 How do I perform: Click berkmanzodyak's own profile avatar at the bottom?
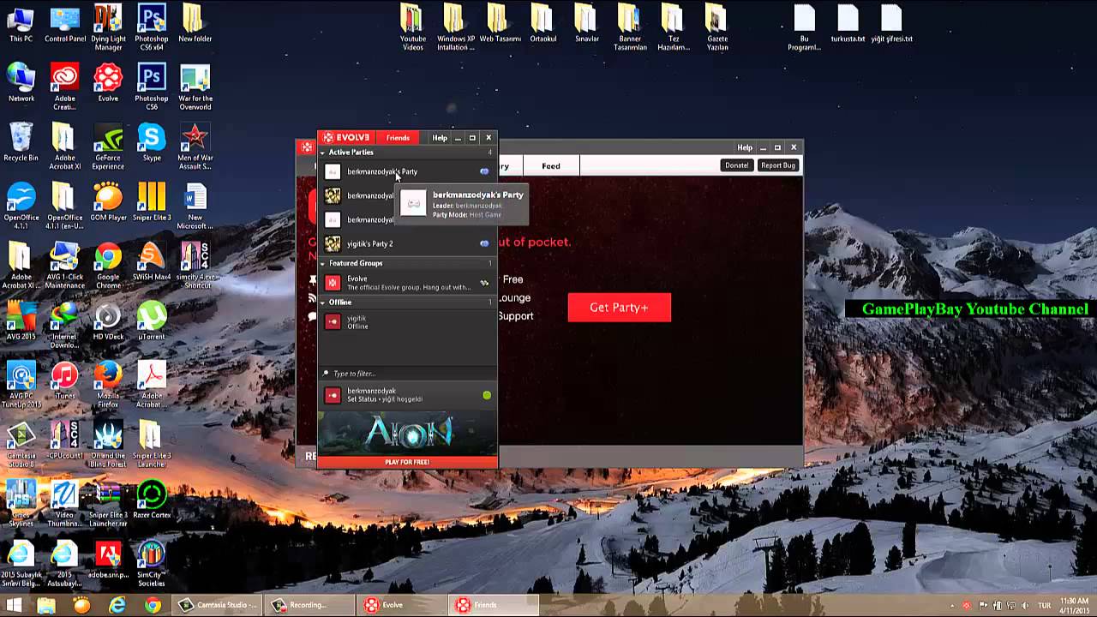[333, 395]
